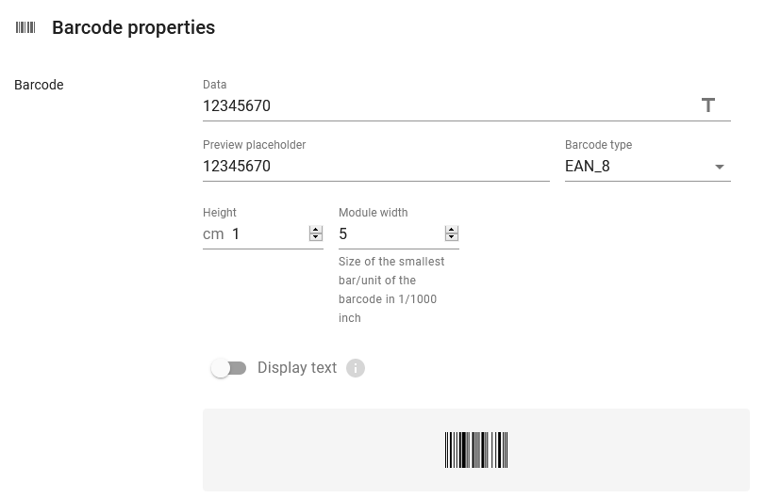This screenshot has width=764, height=498.
Task: Click the barcode icon beside the heading
Action: (25, 27)
